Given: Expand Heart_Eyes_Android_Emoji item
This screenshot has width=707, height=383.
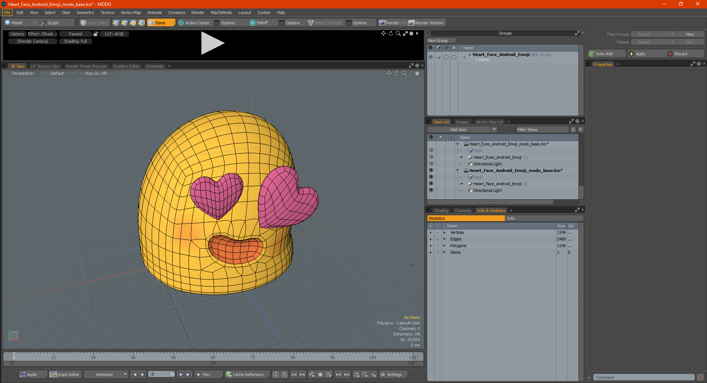Looking at the screenshot, I should point(462,157).
